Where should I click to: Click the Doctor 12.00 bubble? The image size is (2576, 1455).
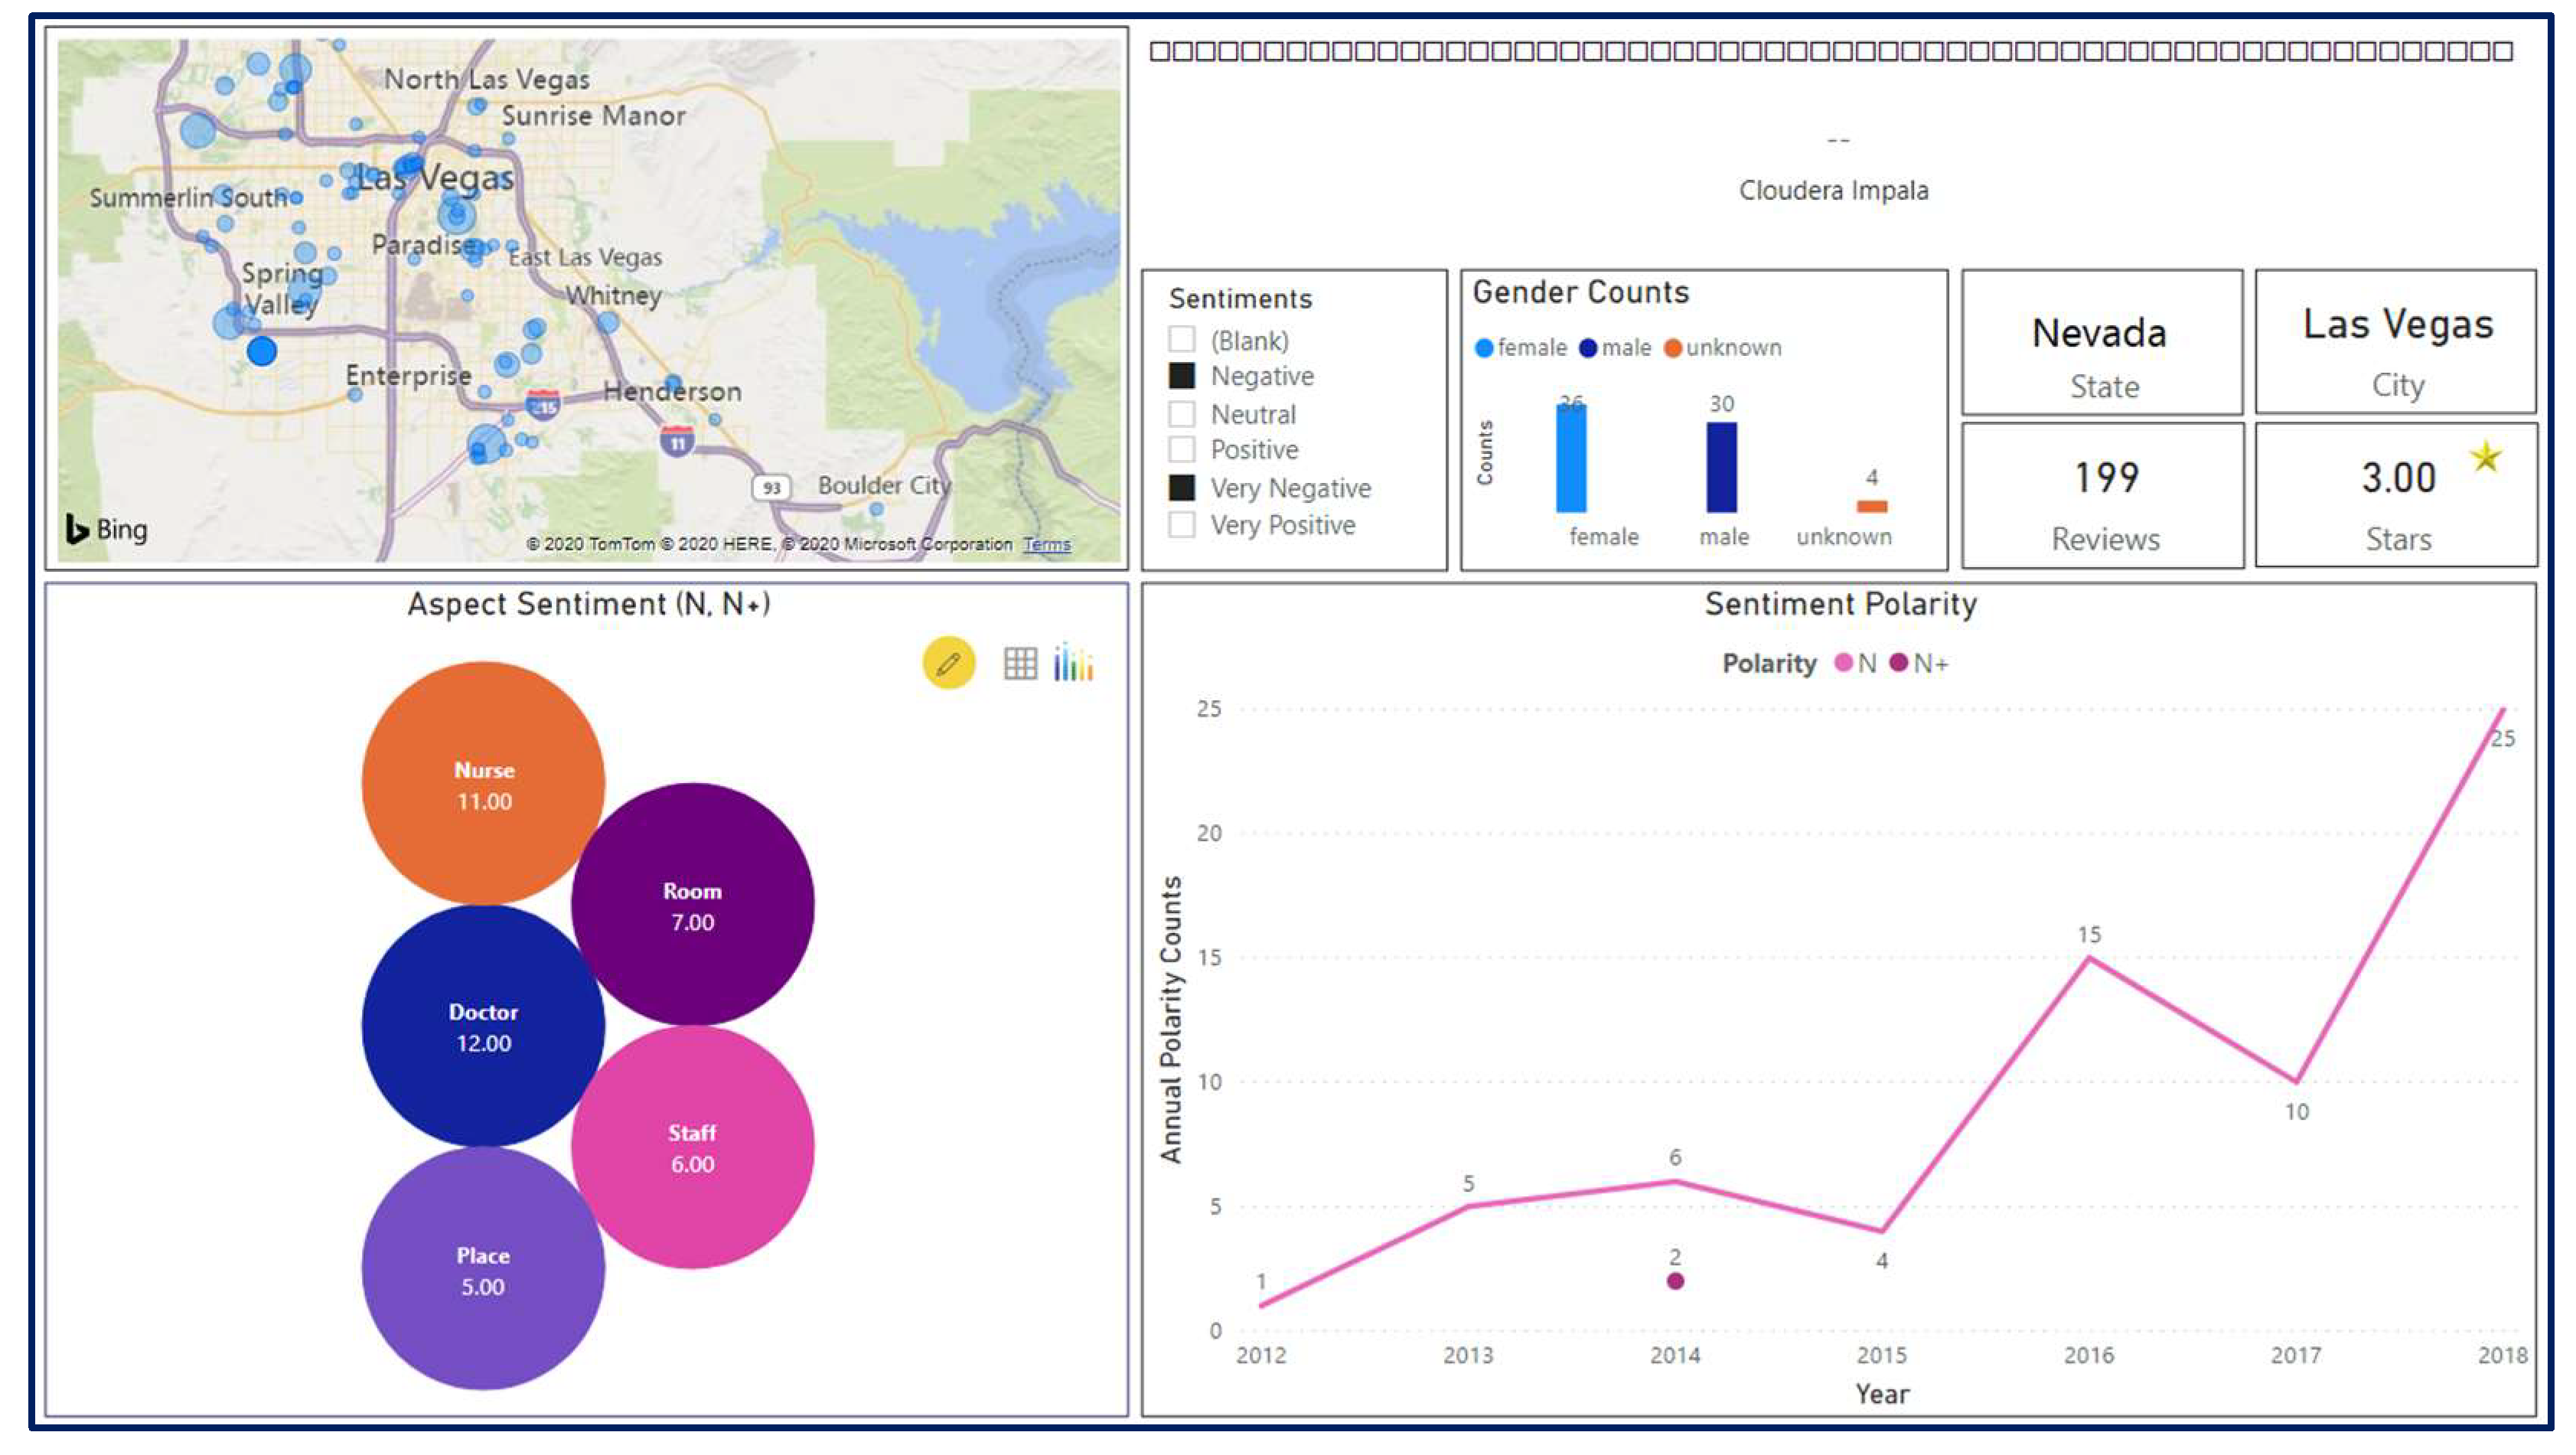(x=483, y=1026)
